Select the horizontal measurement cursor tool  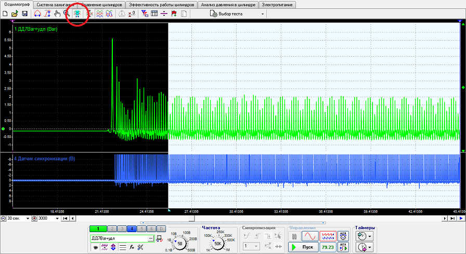pyautogui.click(x=37, y=14)
